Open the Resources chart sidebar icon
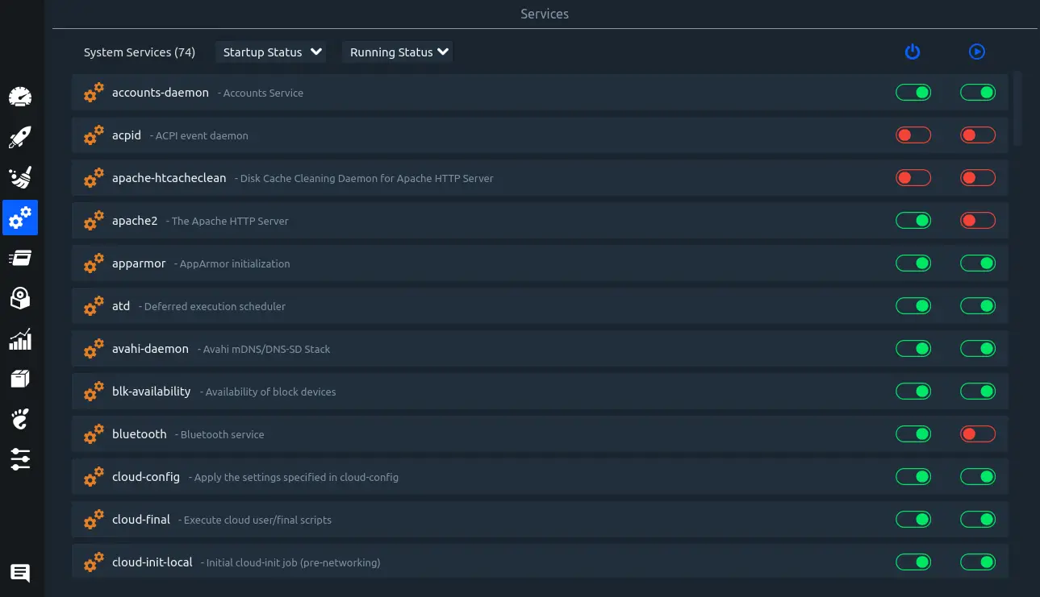1040x597 pixels. point(20,339)
